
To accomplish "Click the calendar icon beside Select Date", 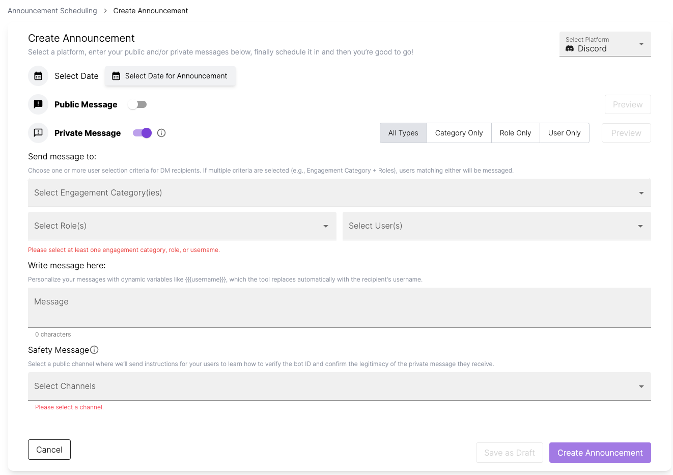I will [x=38, y=76].
